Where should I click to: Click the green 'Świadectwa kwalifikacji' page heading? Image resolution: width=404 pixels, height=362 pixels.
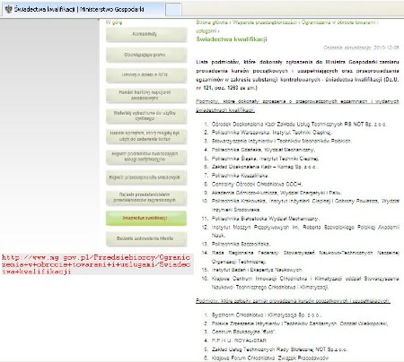(232, 39)
